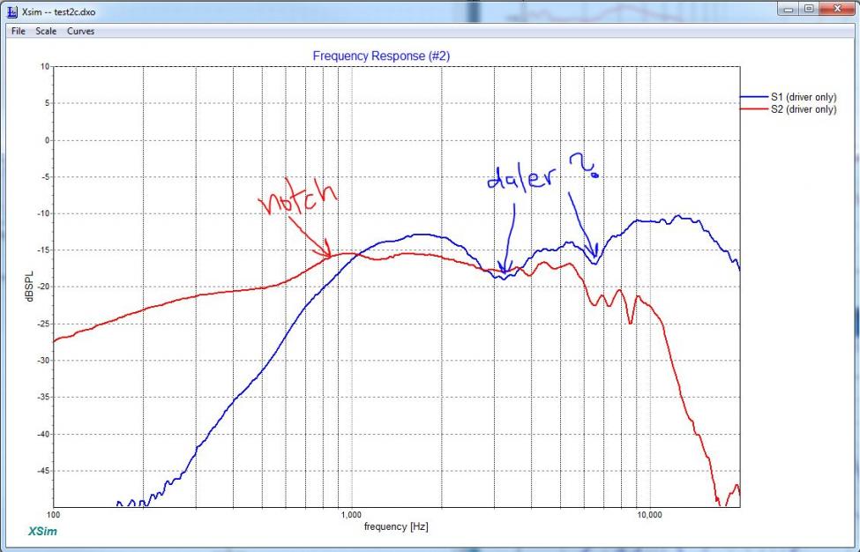The width and height of the screenshot is (860, 552).
Task: Click the dBSPL axis label
Action: click(30, 287)
